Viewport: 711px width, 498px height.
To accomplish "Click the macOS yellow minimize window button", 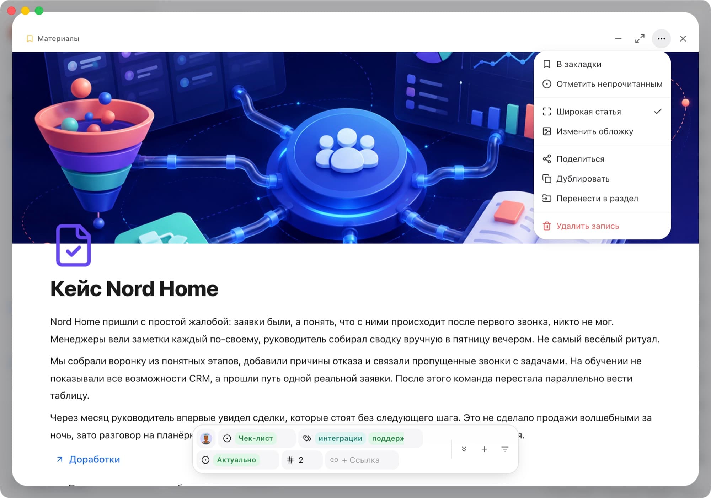I will [x=25, y=11].
